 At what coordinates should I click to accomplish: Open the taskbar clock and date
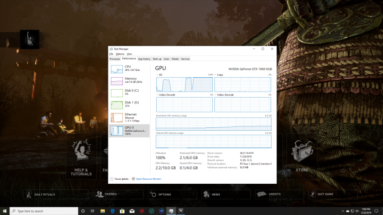coord(366,211)
